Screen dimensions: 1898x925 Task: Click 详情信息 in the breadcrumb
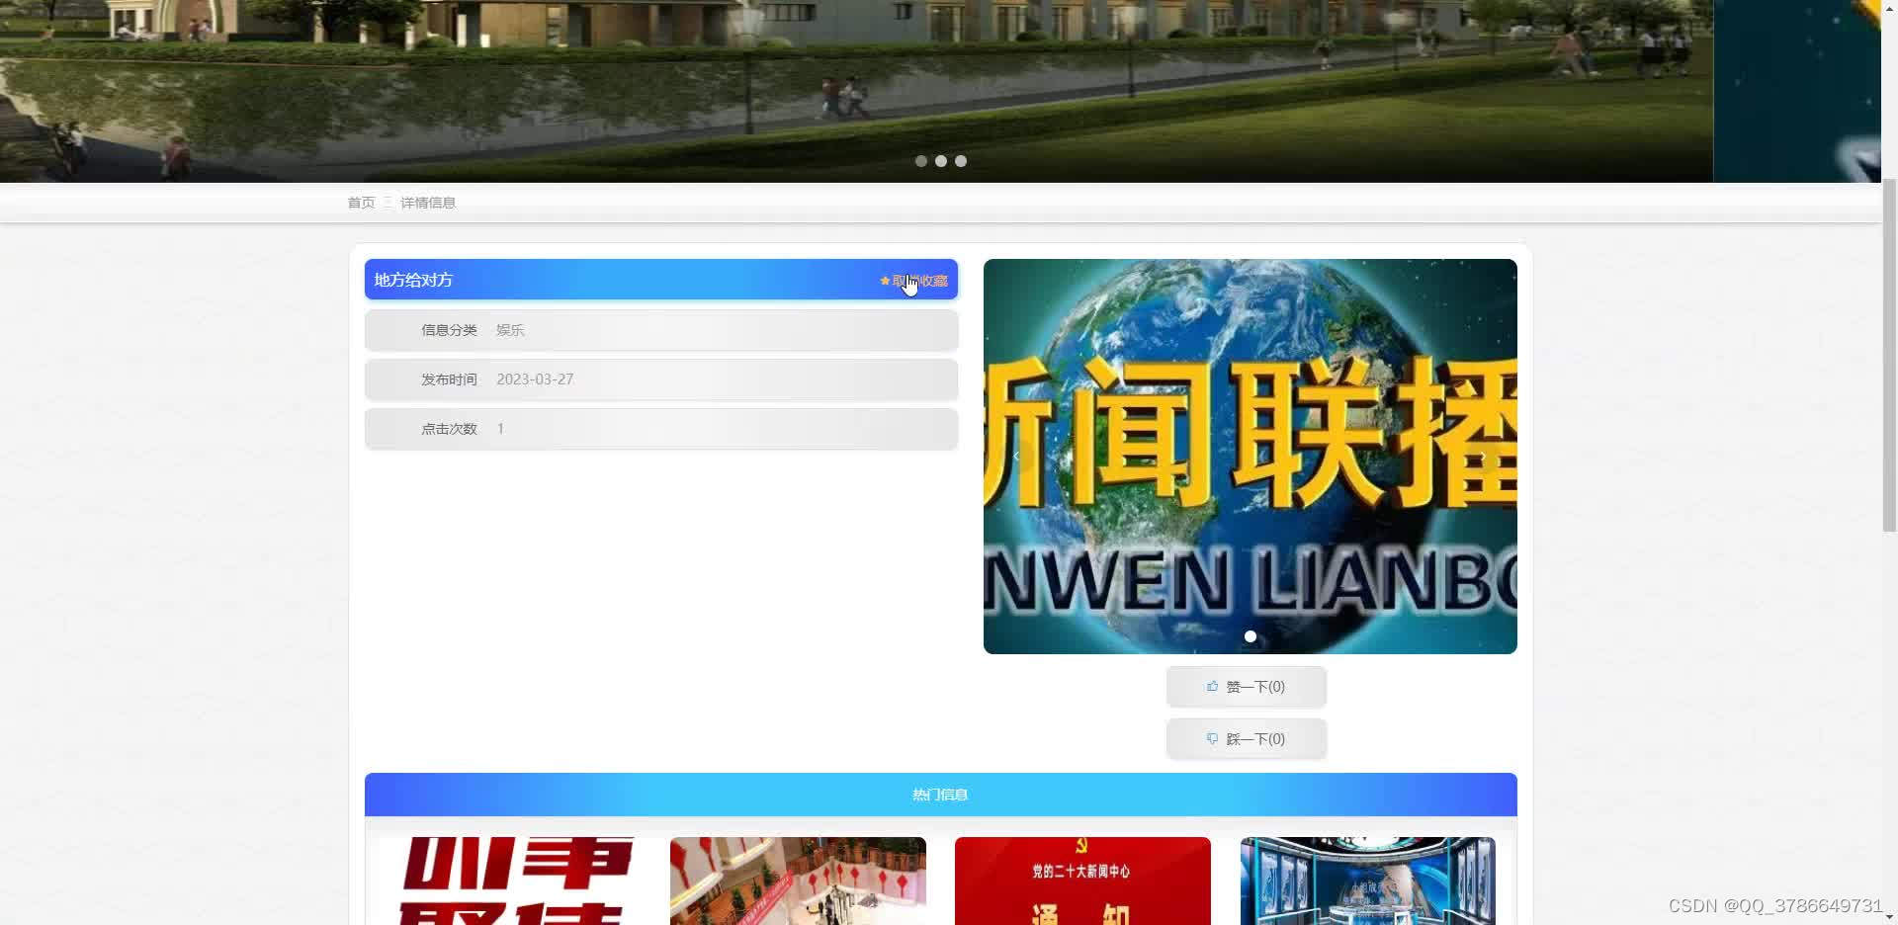pyautogui.click(x=428, y=203)
